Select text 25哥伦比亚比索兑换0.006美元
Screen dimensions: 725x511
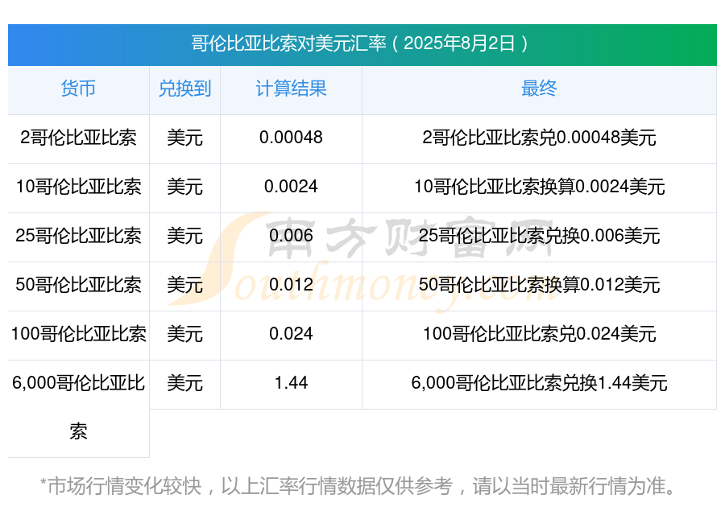[539, 236]
